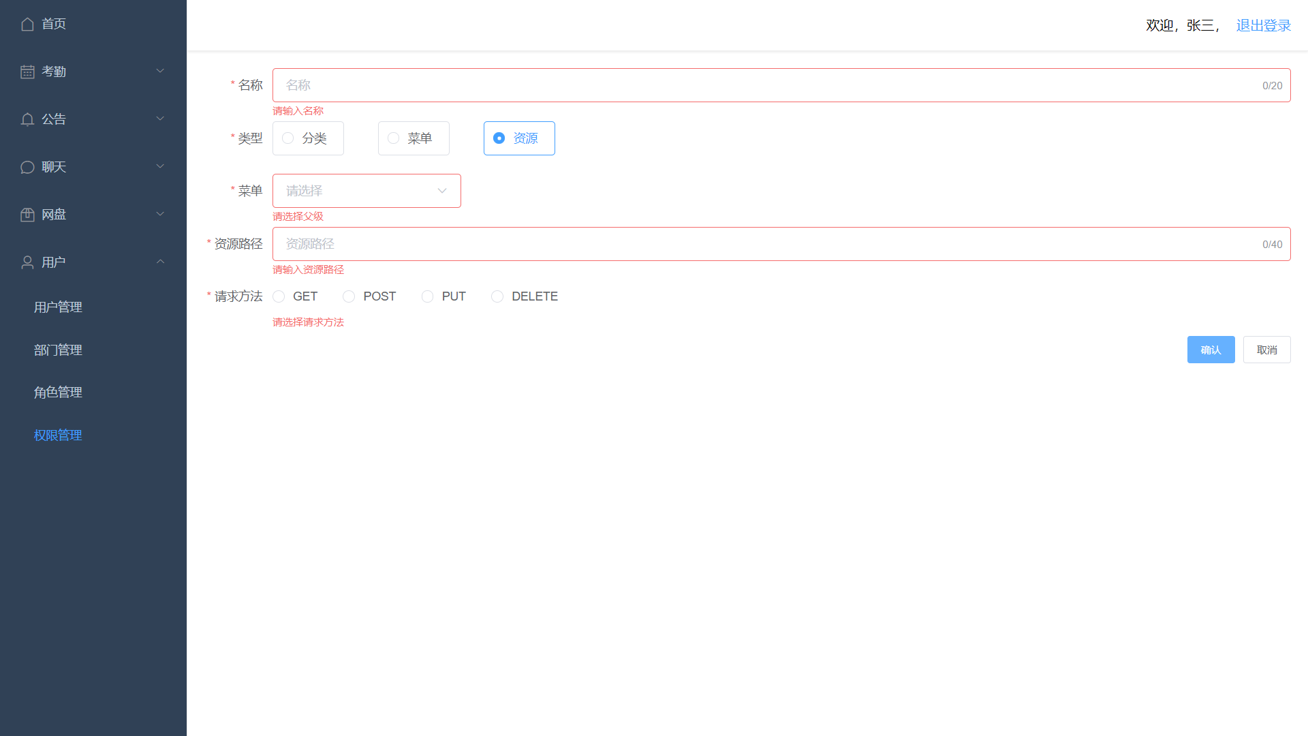Open 部门管理 in the sidebar
This screenshot has height=736, width=1308.
58,350
